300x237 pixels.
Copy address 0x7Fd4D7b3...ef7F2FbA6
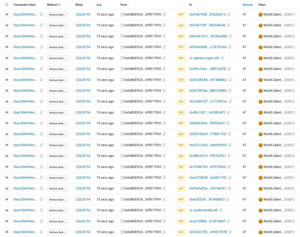point(229,167)
